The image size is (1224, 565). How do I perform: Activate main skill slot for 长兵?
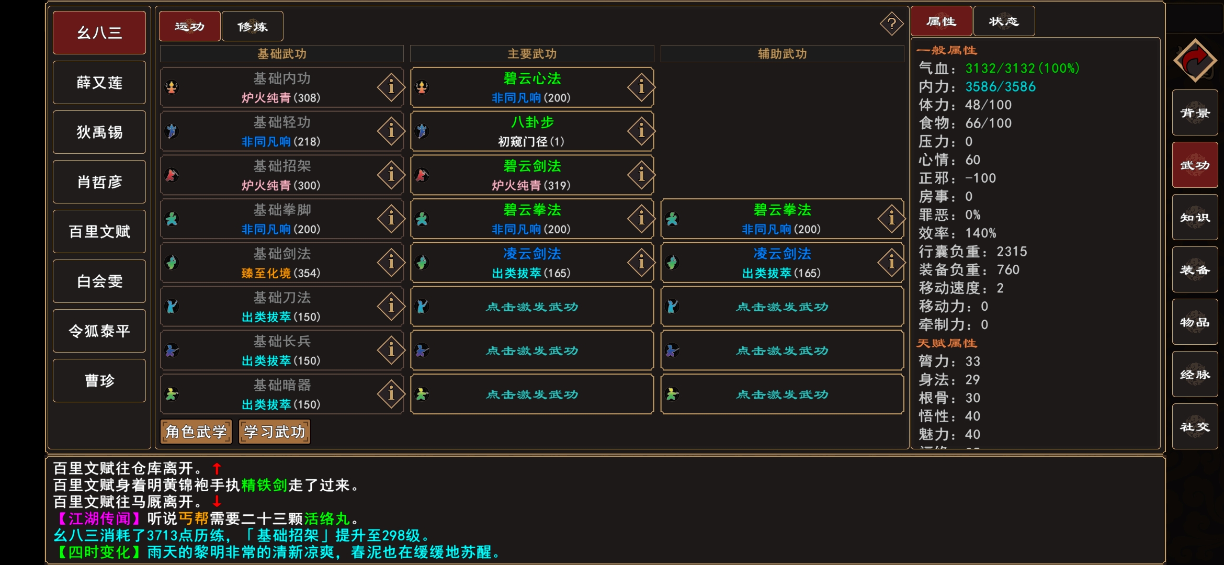(532, 351)
